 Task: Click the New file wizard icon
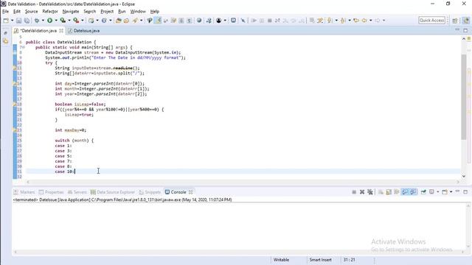point(6,21)
